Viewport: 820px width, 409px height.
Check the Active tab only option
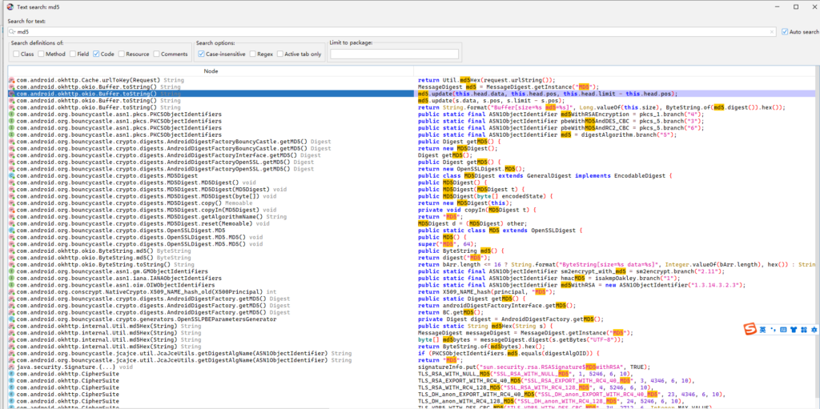coord(280,54)
